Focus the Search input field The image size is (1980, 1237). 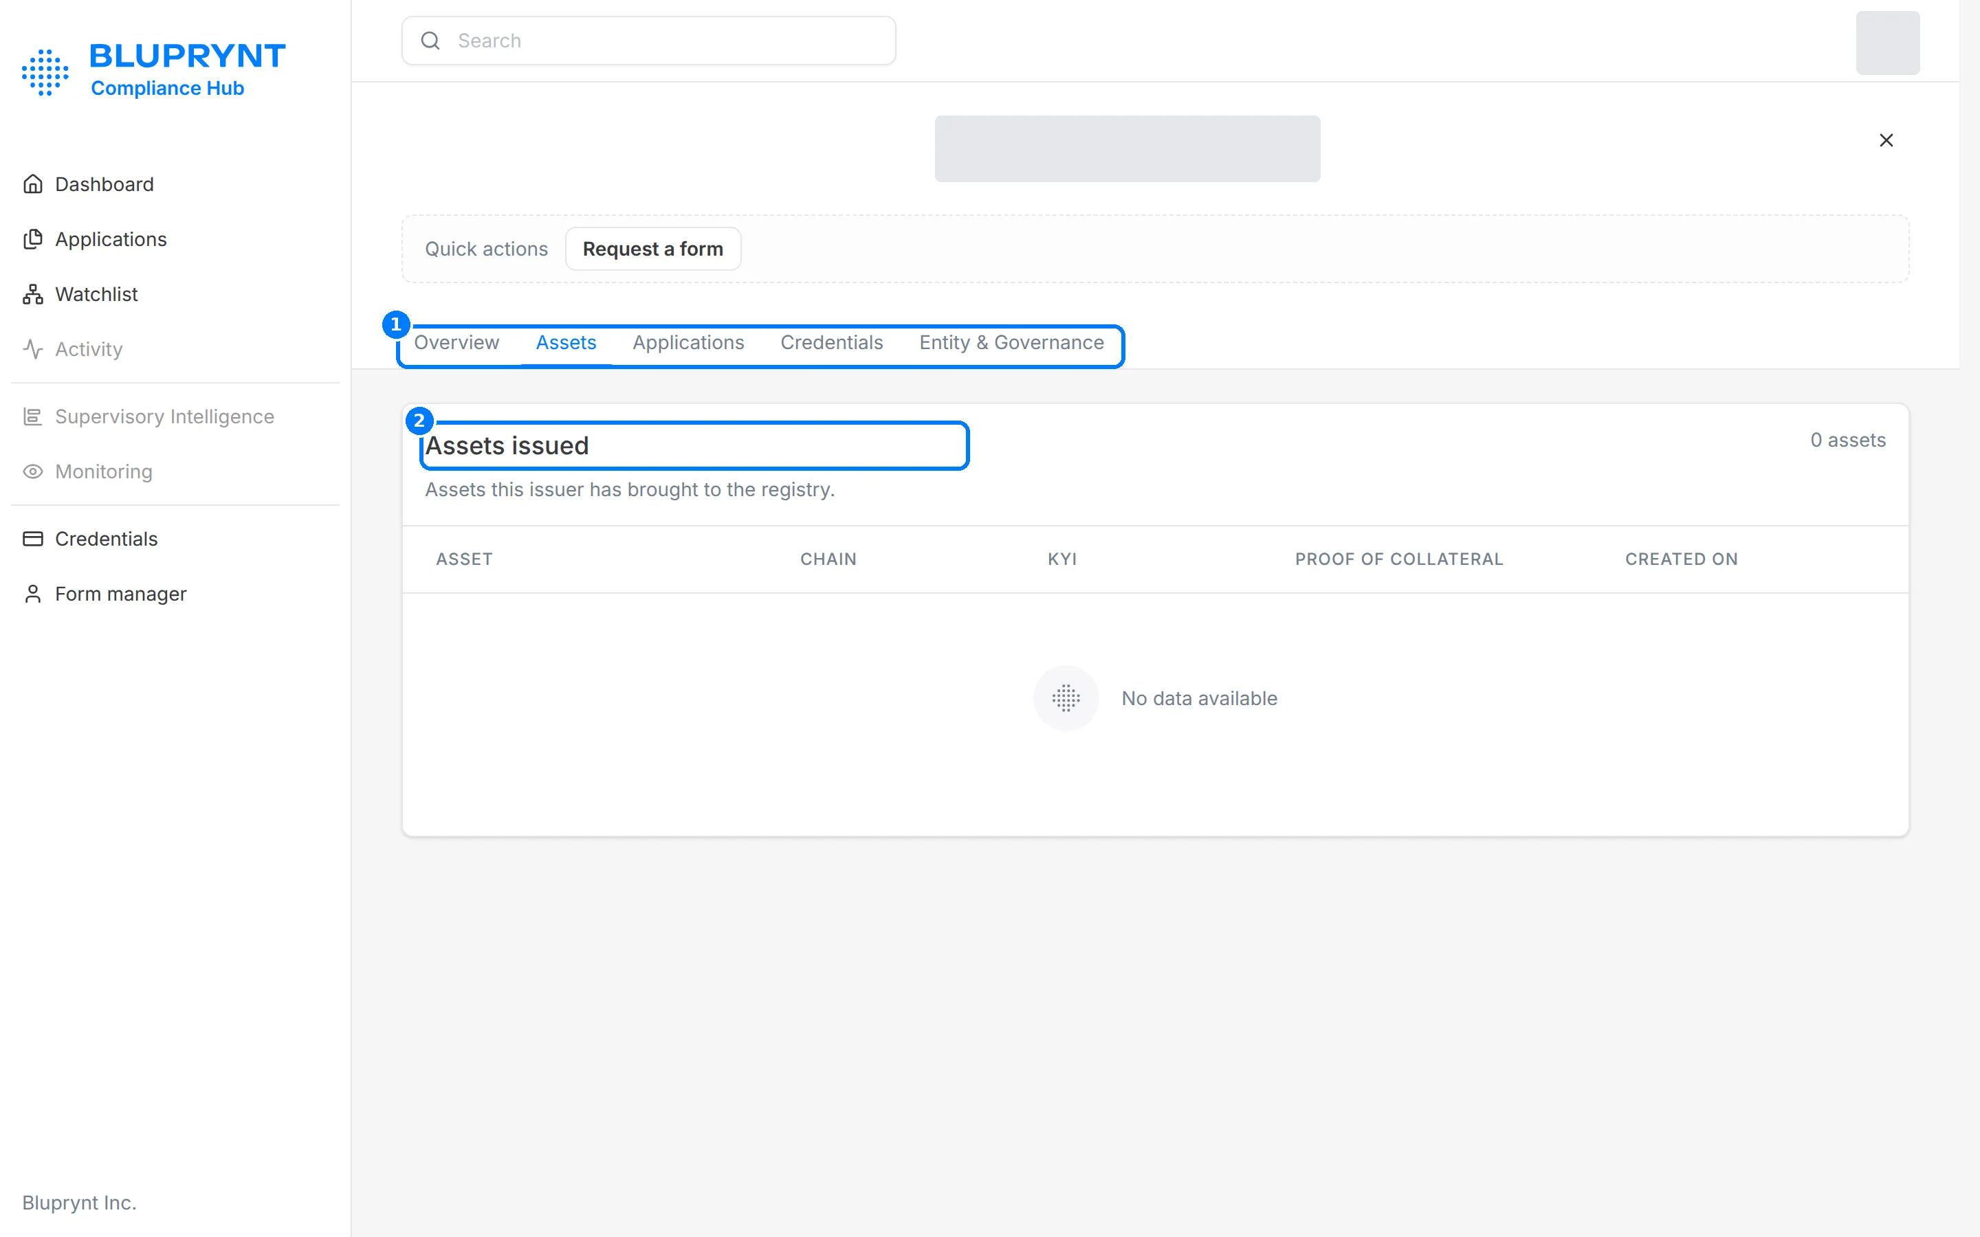point(649,40)
